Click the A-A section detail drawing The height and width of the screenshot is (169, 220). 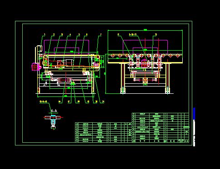[53, 122]
